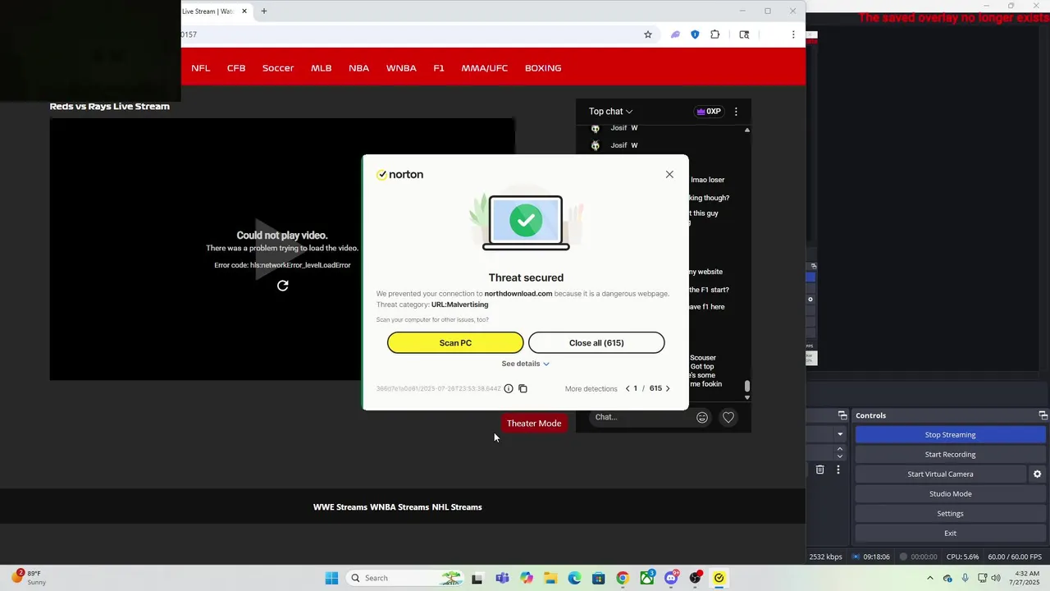
Task: Click chat scrollbar up arrow
Action: point(747,130)
